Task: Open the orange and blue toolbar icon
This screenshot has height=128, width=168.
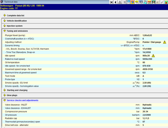Action: pos(132,2)
